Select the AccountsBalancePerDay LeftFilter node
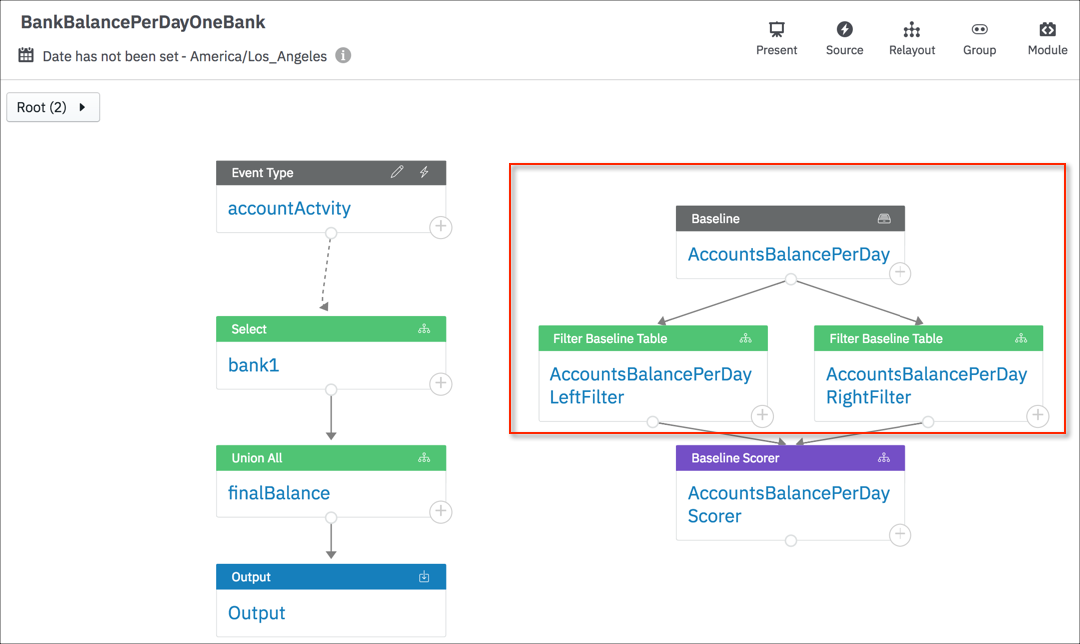 (650, 385)
